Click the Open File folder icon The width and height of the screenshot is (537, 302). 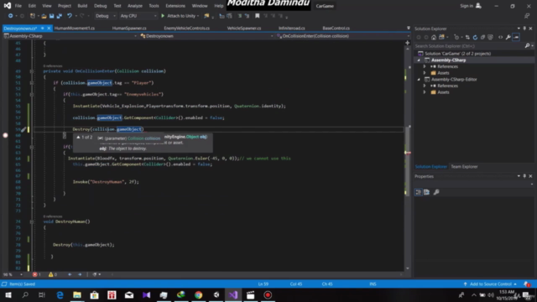pos(44,16)
